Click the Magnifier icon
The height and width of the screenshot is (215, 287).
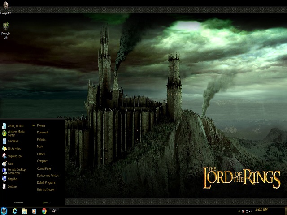pos(4,179)
